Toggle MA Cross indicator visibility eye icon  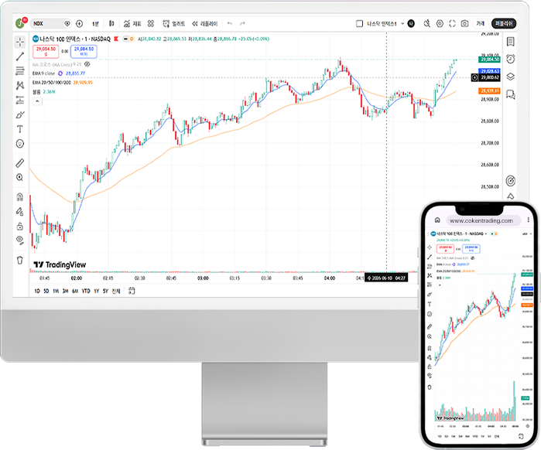(x=87, y=64)
